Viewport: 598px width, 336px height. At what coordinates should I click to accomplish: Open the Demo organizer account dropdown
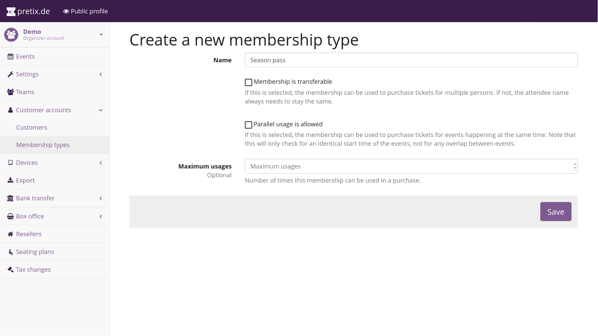coord(101,35)
